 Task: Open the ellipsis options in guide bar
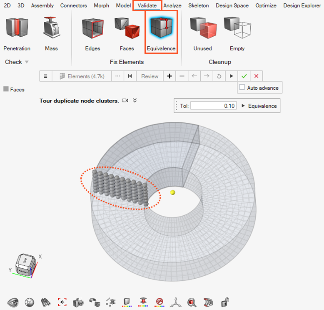(117, 76)
